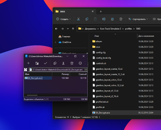Viewport: 161px width, 130px height.
Task: Click the Extract icon in archive toolbar
Action: 37,63
